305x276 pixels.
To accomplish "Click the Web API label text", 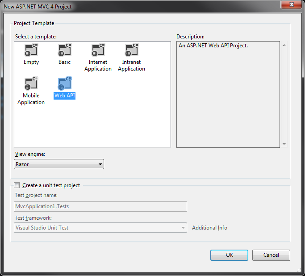I will click(64, 96).
